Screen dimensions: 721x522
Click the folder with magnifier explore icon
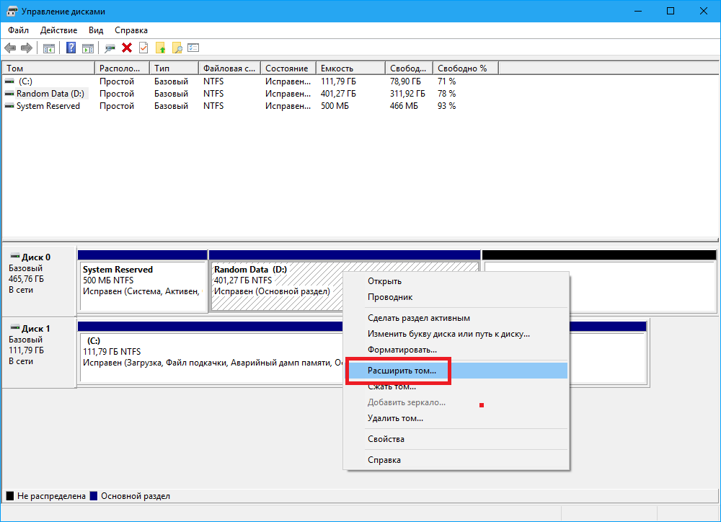click(177, 48)
